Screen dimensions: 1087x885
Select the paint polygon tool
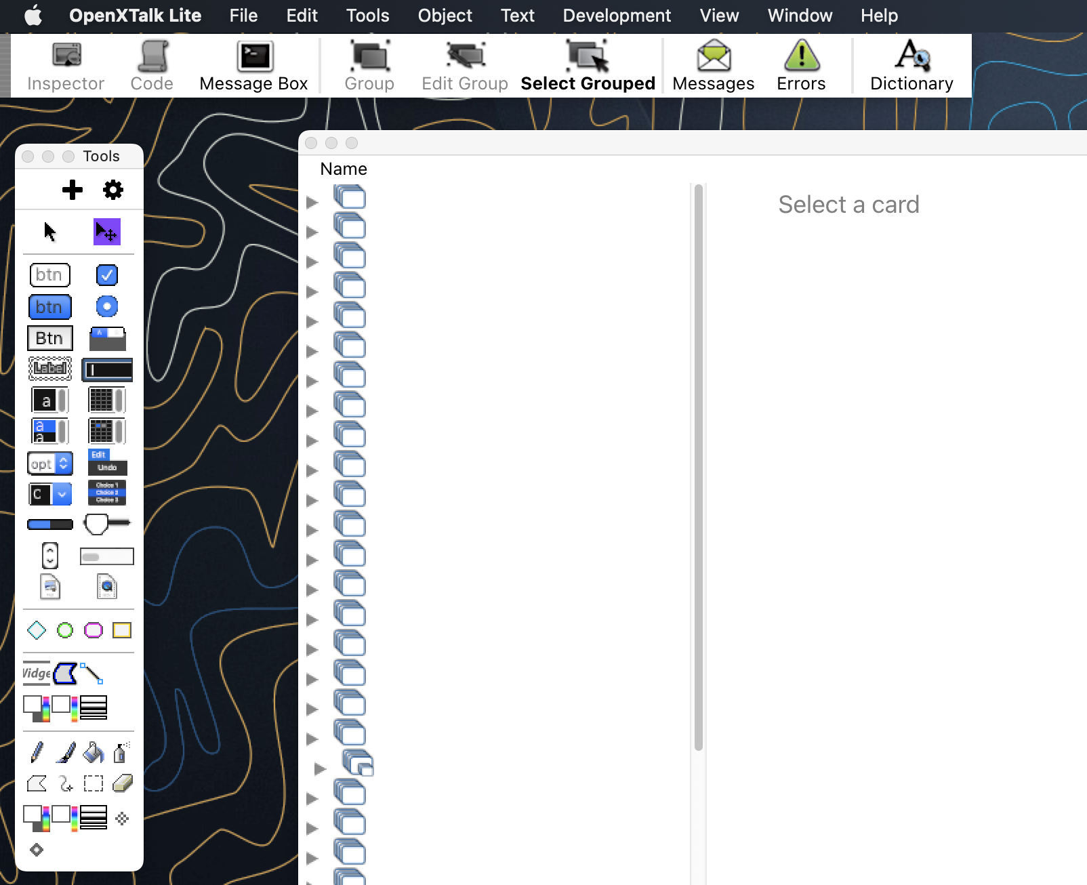pos(37,784)
